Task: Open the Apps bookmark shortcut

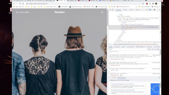Action: [x=16, y=7]
